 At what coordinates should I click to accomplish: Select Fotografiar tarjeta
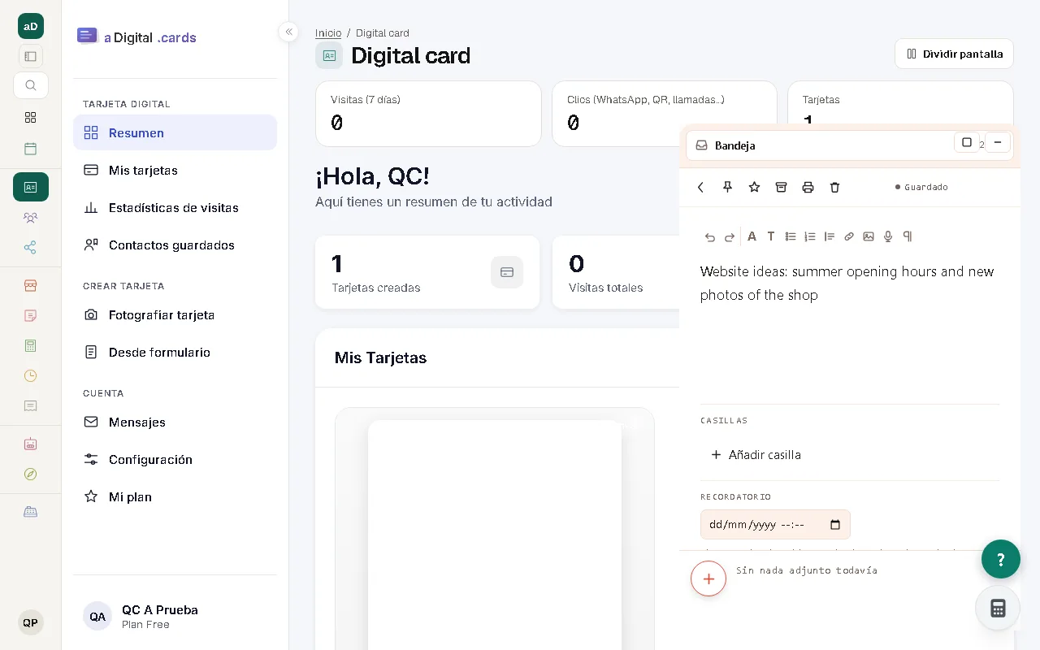tap(175, 314)
